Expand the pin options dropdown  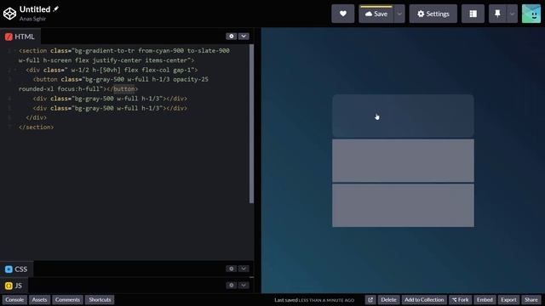(512, 14)
